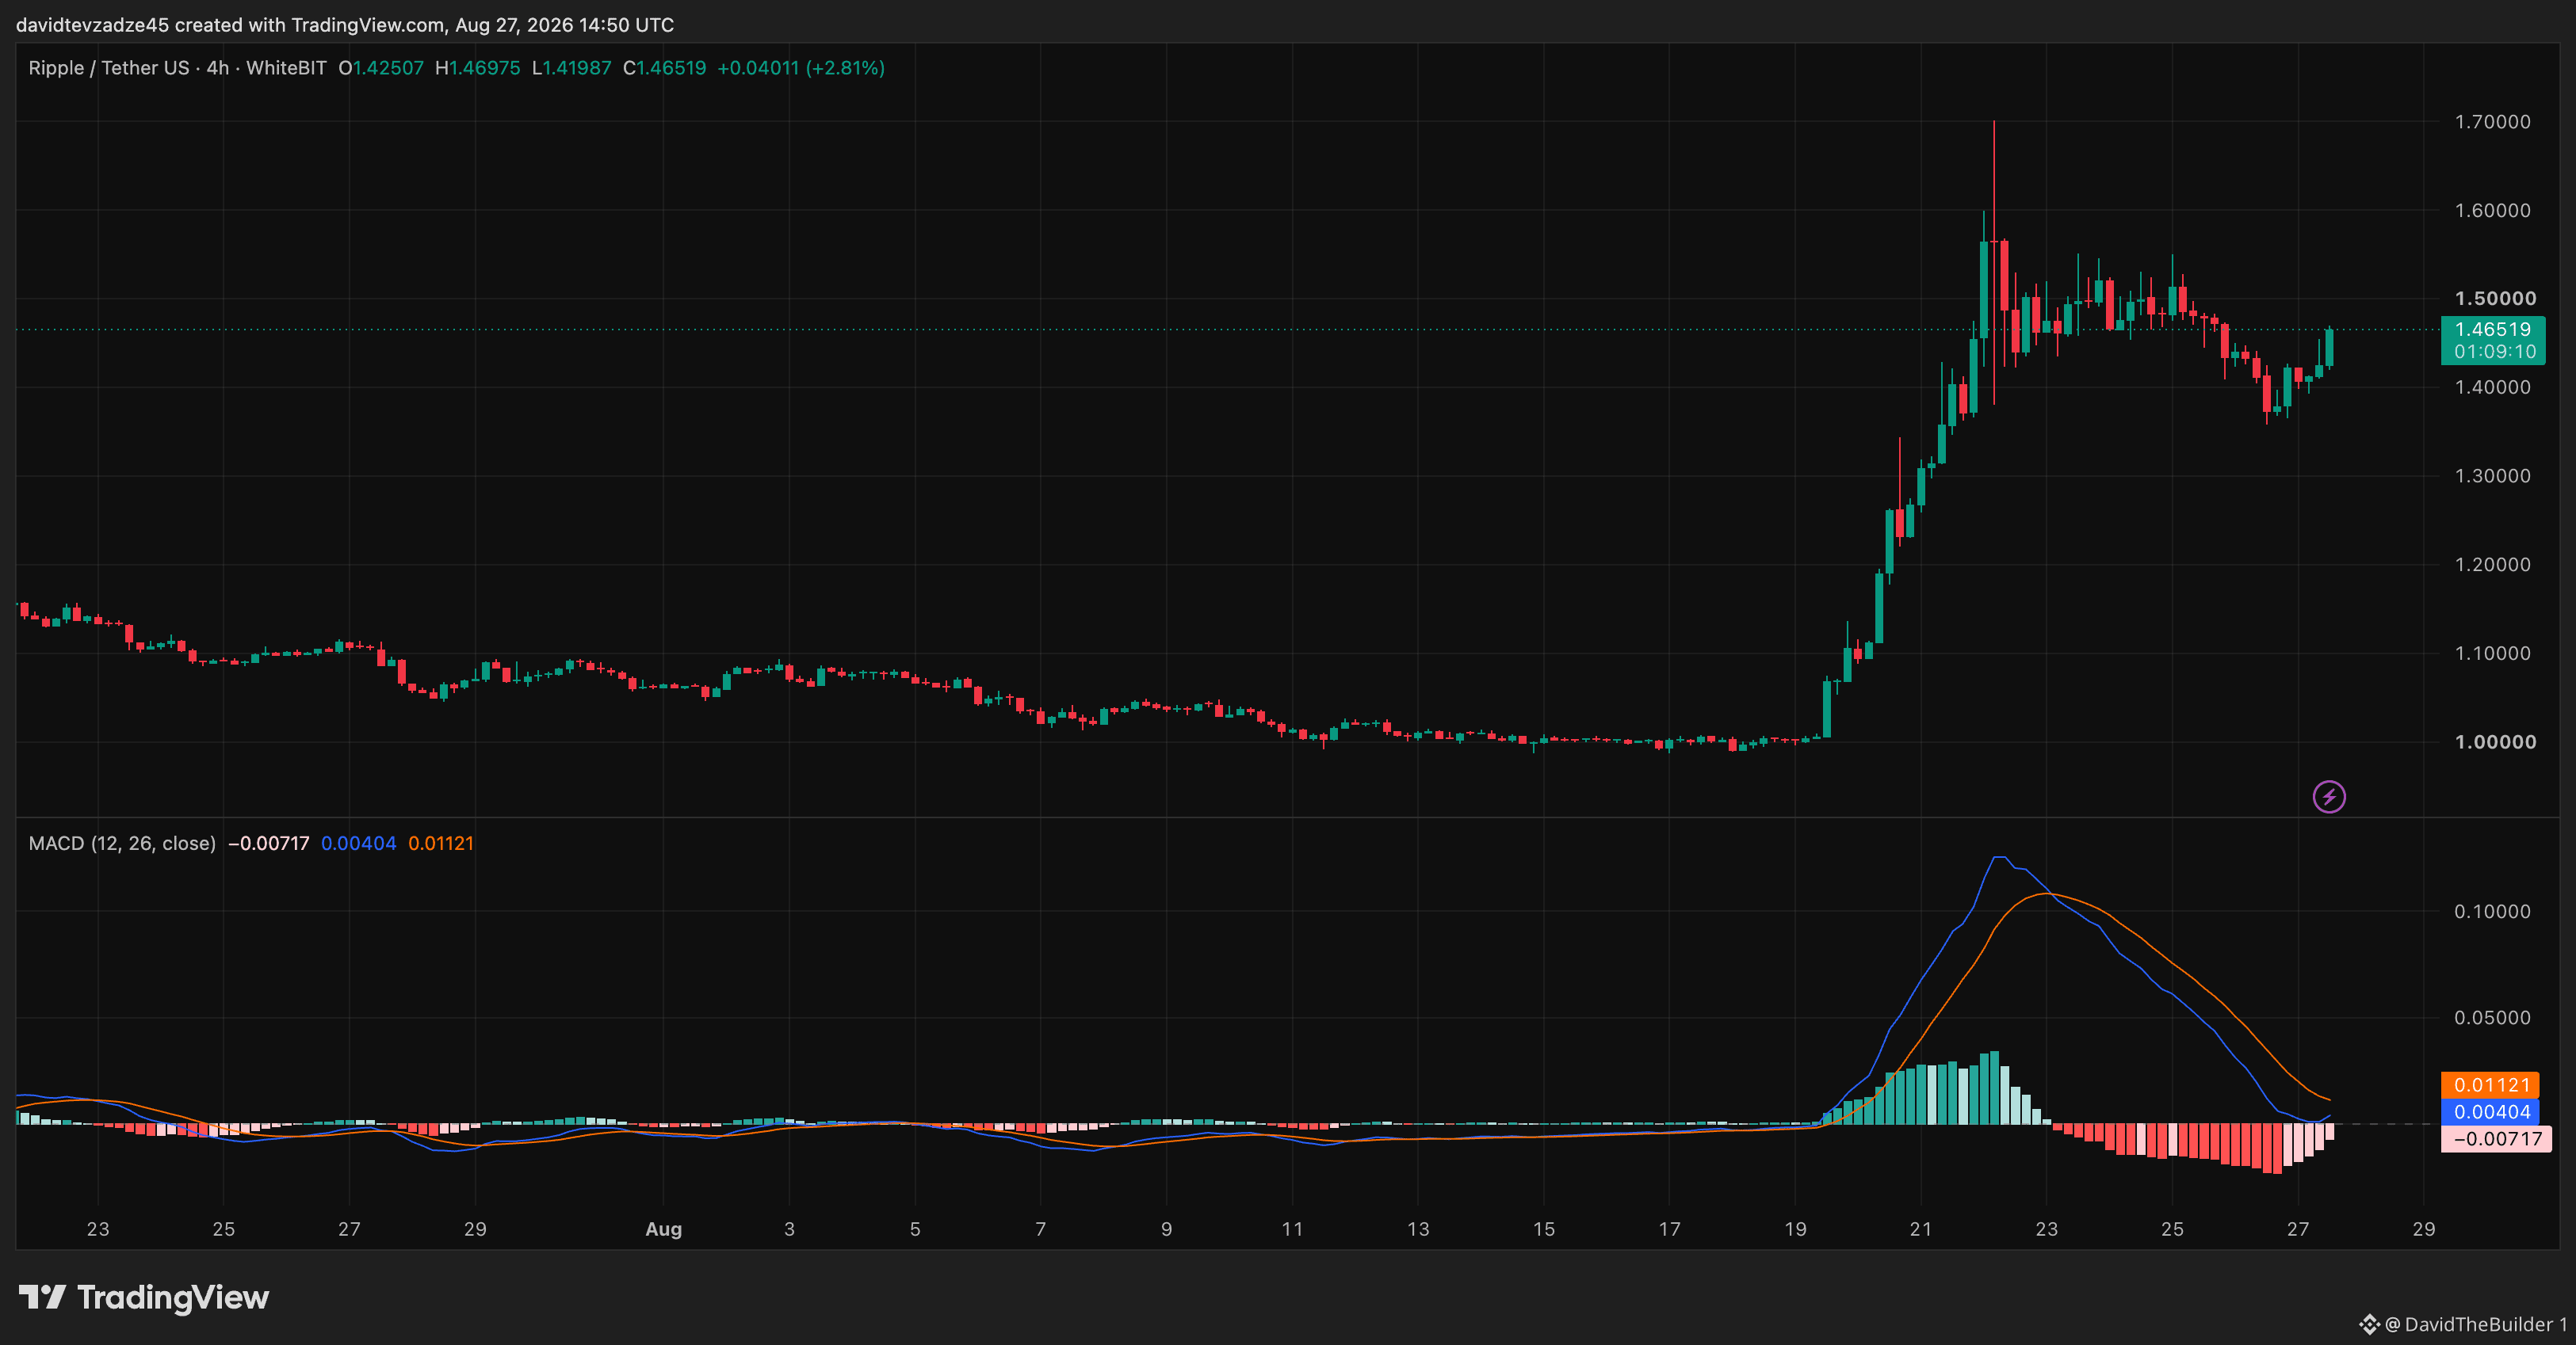Click the pink −0.00717 axis tag
The width and height of the screenshot is (2576, 1345).
[2495, 1139]
